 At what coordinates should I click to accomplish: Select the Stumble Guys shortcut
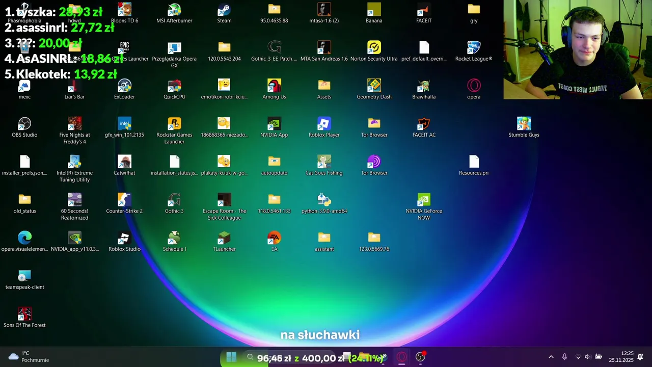524,127
